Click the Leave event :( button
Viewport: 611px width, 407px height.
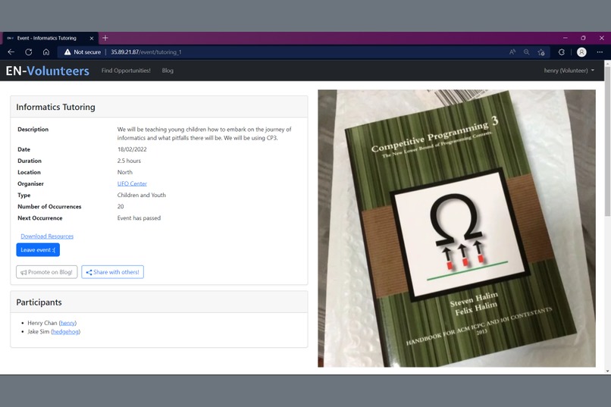click(38, 249)
